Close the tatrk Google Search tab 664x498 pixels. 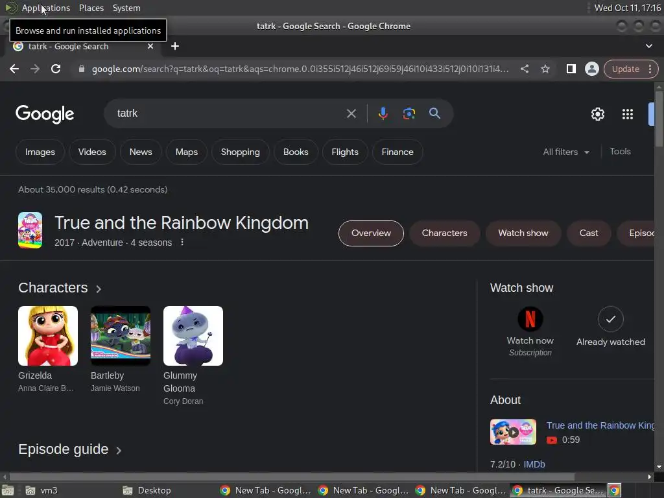click(x=150, y=46)
